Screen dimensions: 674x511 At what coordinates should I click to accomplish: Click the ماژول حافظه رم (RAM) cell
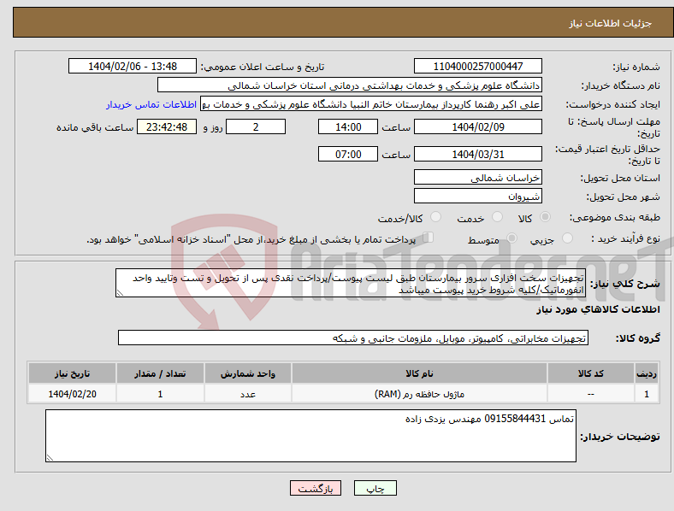tap(419, 394)
